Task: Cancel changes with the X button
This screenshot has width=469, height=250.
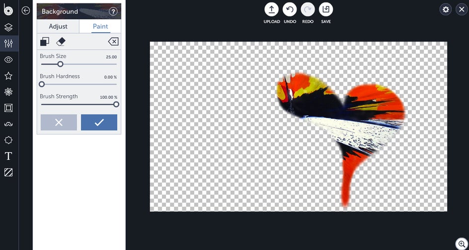Action: click(59, 123)
